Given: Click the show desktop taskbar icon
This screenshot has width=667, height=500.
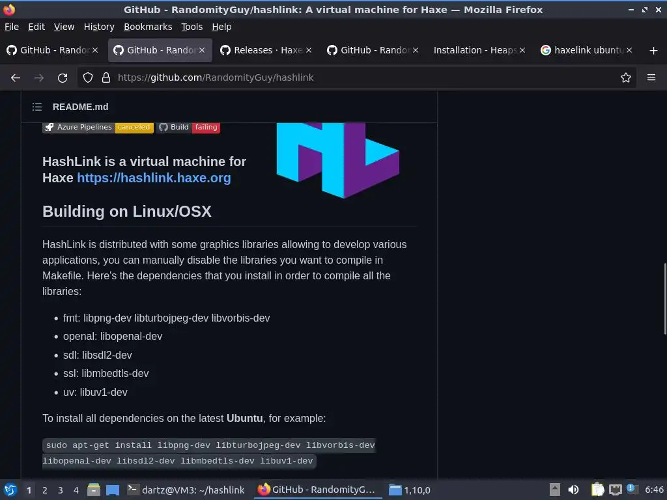Looking at the screenshot, I should tap(113, 490).
